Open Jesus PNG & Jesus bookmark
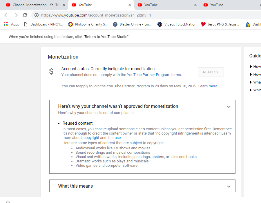Screen dimensions: 261x203 220,24
